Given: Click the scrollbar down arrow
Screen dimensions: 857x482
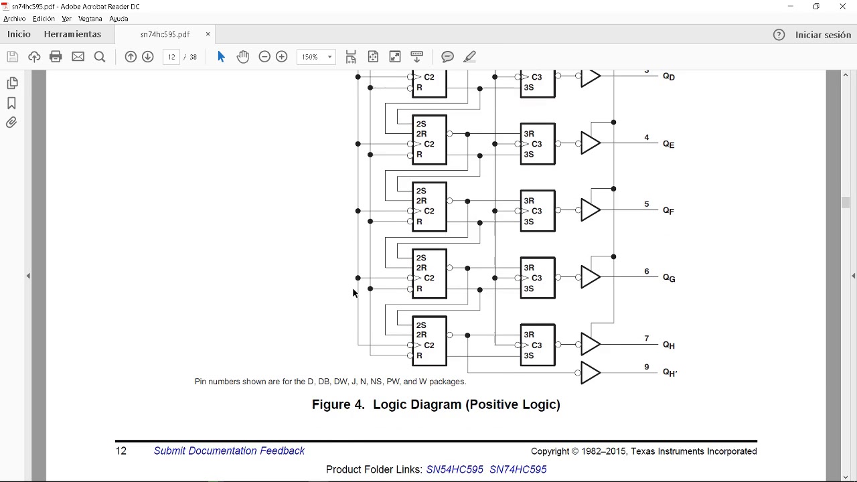Looking at the screenshot, I should 846,477.
